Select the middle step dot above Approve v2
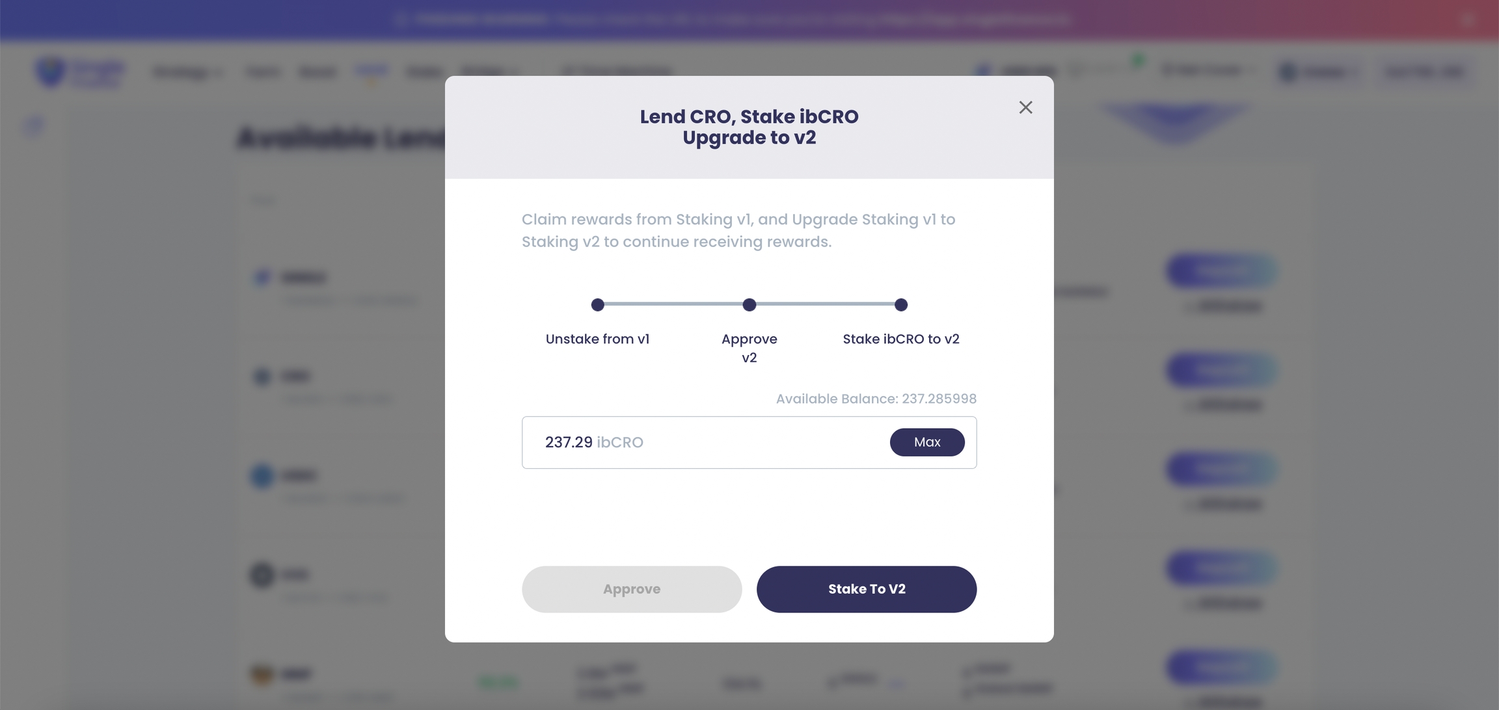The width and height of the screenshot is (1499, 710). coord(749,304)
